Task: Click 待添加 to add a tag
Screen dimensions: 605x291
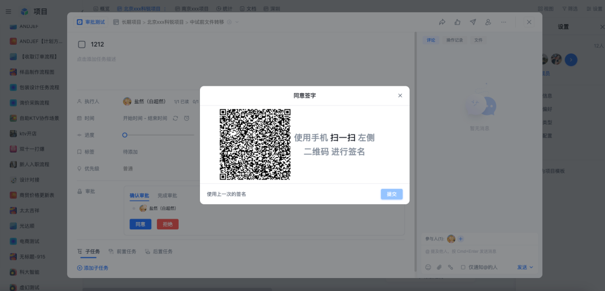Action: (131, 152)
